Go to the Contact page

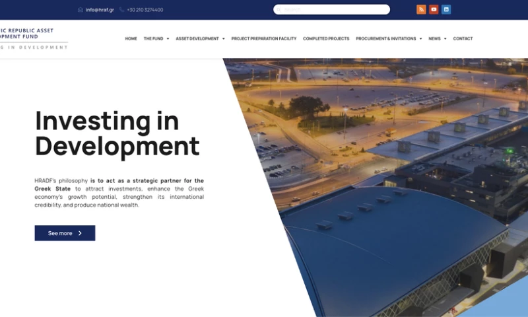tap(463, 39)
